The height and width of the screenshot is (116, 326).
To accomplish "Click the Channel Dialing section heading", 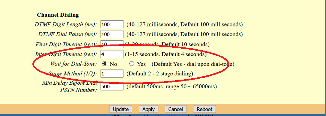I will 58,15.
